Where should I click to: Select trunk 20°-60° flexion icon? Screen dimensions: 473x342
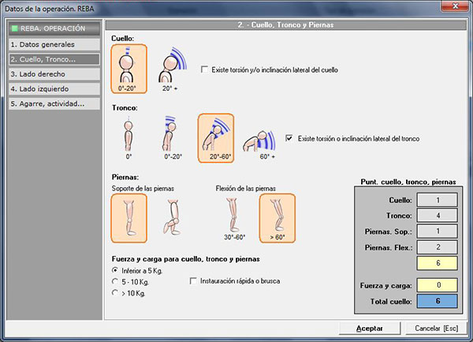click(216, 137)
